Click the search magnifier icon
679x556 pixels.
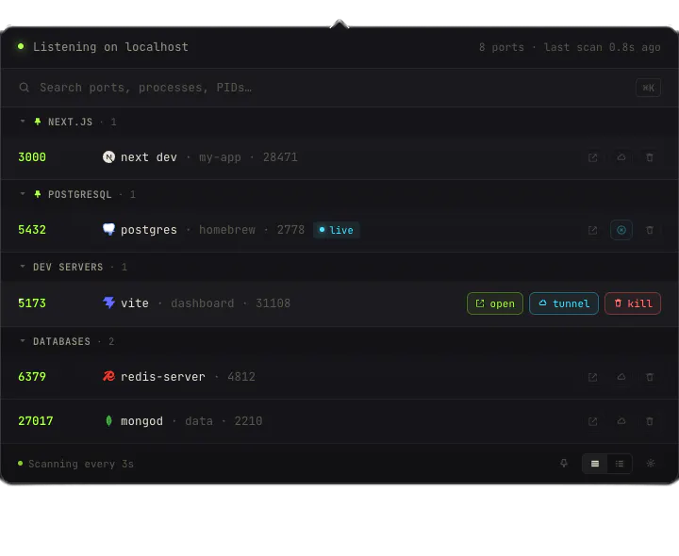(25, 88)
